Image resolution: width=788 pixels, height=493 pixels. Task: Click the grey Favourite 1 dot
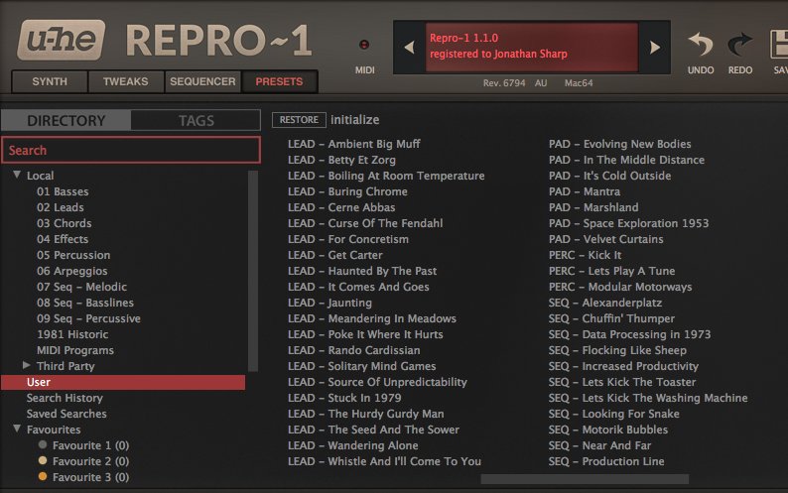tap(43, 444)
